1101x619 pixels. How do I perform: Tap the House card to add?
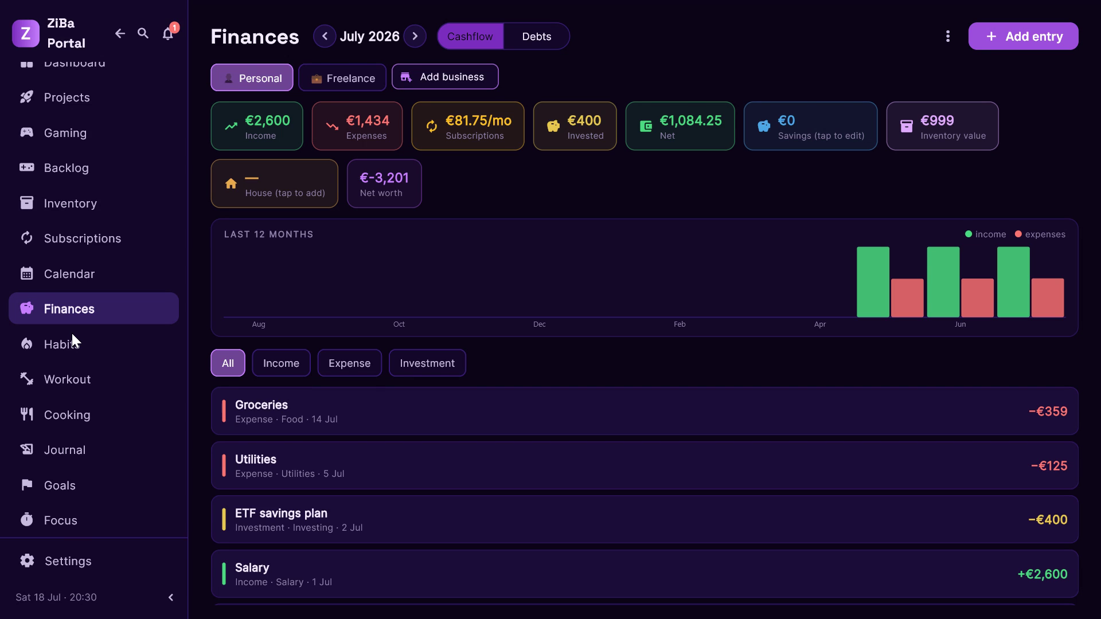point(274,183)
